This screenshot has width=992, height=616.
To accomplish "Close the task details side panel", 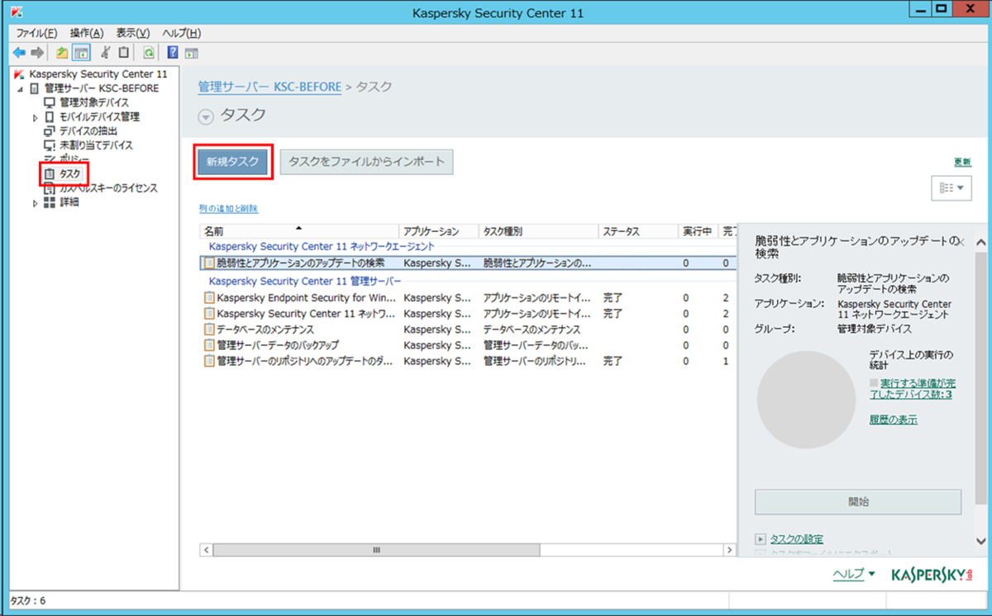I will point(961,242).
